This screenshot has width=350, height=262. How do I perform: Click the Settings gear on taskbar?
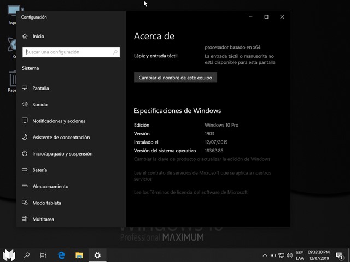[97, 255]
